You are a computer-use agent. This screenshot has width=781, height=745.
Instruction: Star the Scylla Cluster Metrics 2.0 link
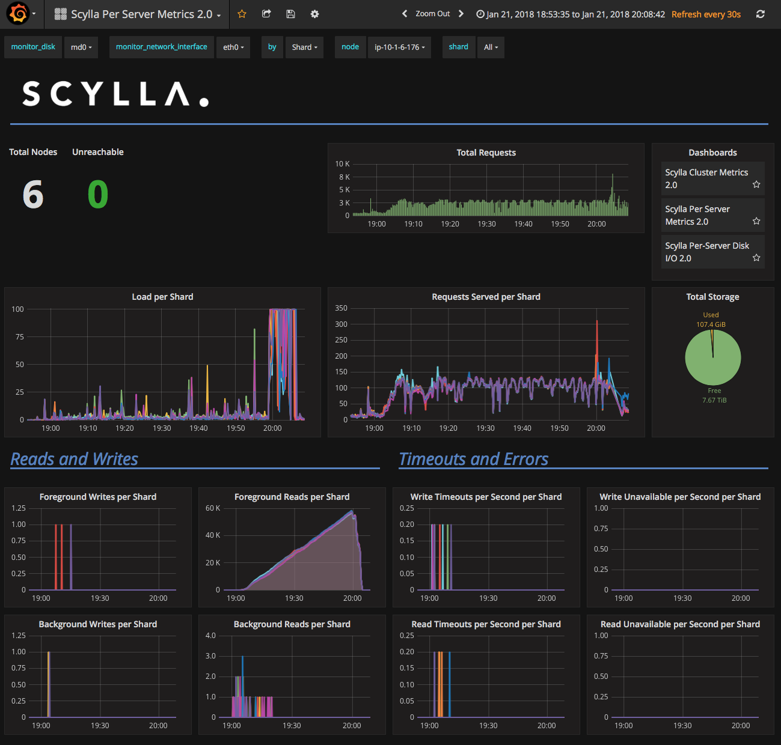tap(756, 185)
